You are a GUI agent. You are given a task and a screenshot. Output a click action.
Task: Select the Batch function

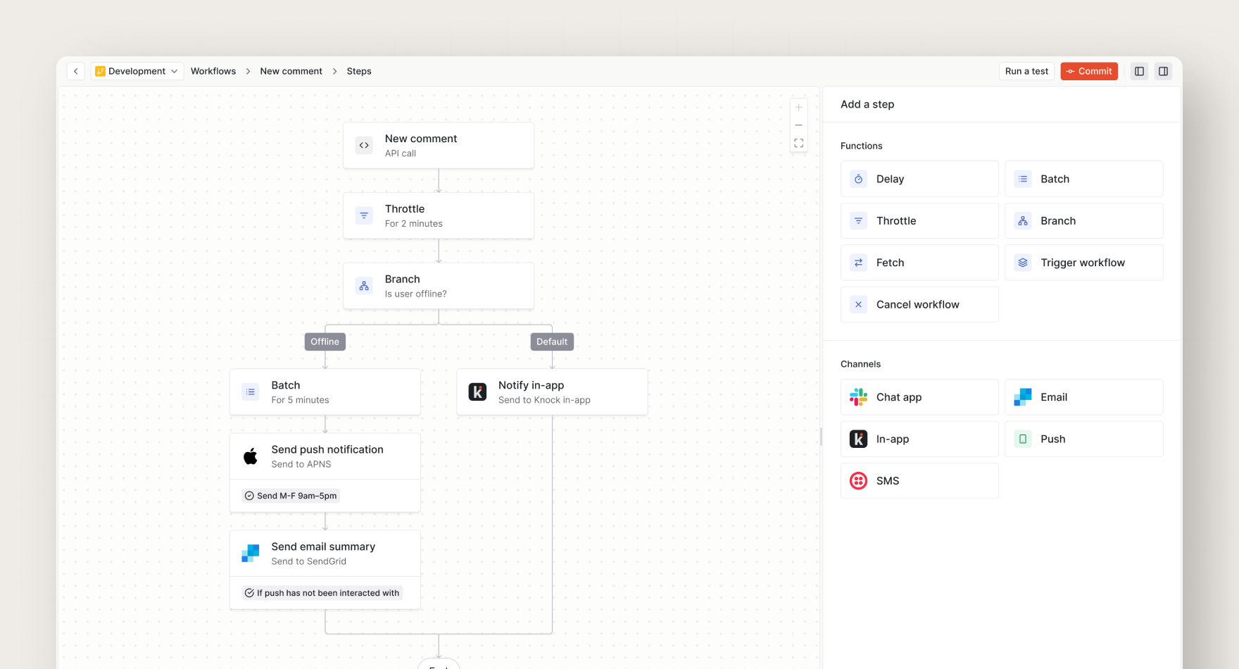click(1083, 179)
